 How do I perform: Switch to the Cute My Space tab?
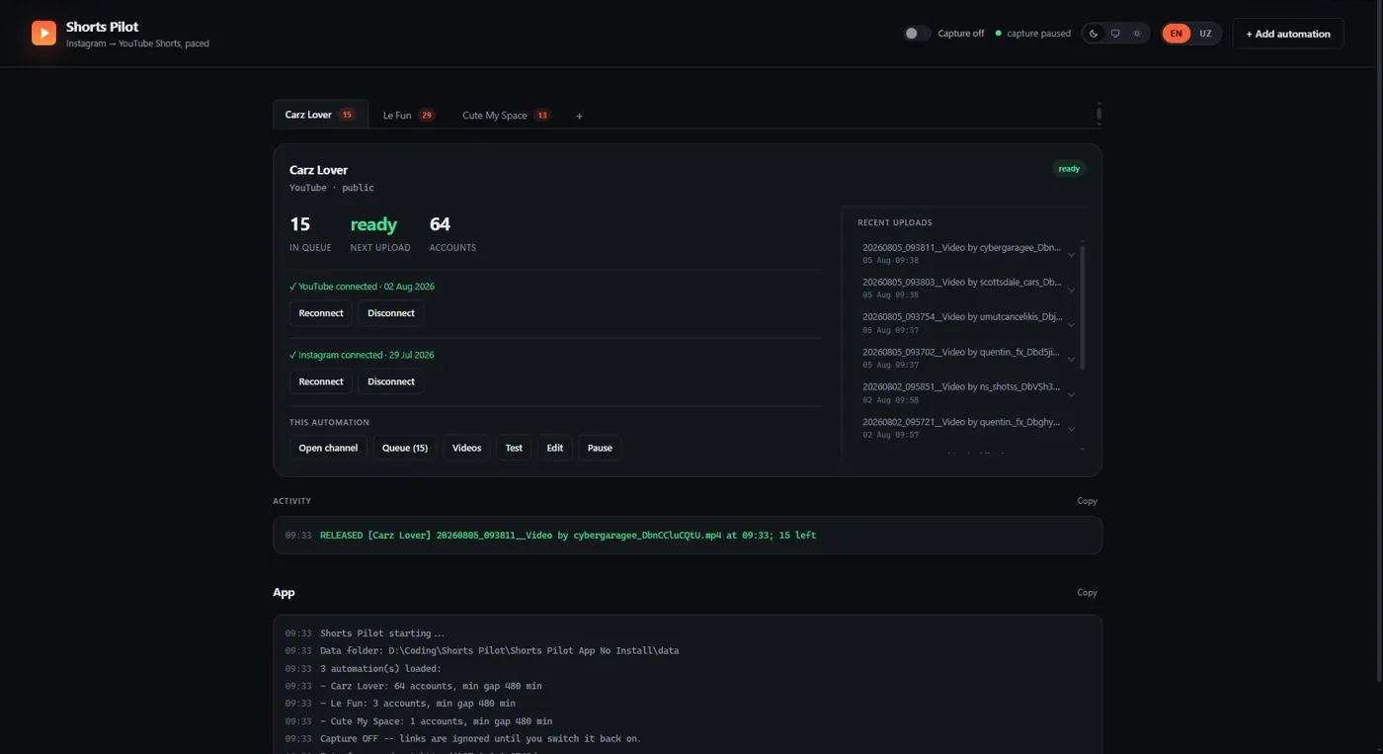[506, 116]
